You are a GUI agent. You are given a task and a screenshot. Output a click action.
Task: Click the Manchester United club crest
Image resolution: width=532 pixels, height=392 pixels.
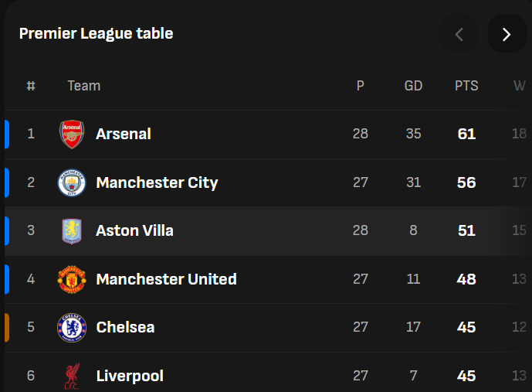click(72, 280)
